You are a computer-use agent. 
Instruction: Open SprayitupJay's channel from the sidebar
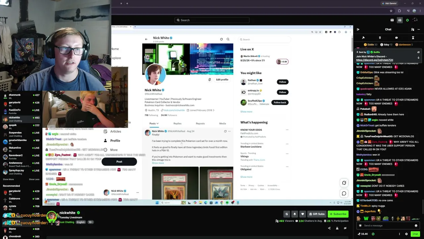pyautogui.click(x=21, y=172)
